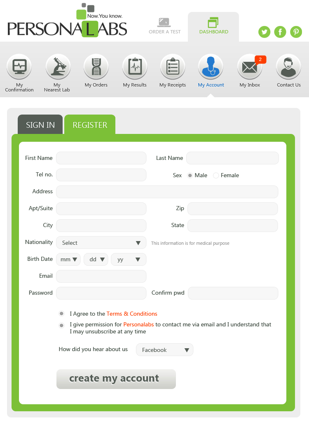309x436 pixels.
Task: Open How did you hear dropdown
Action: [x=164, y=350]
